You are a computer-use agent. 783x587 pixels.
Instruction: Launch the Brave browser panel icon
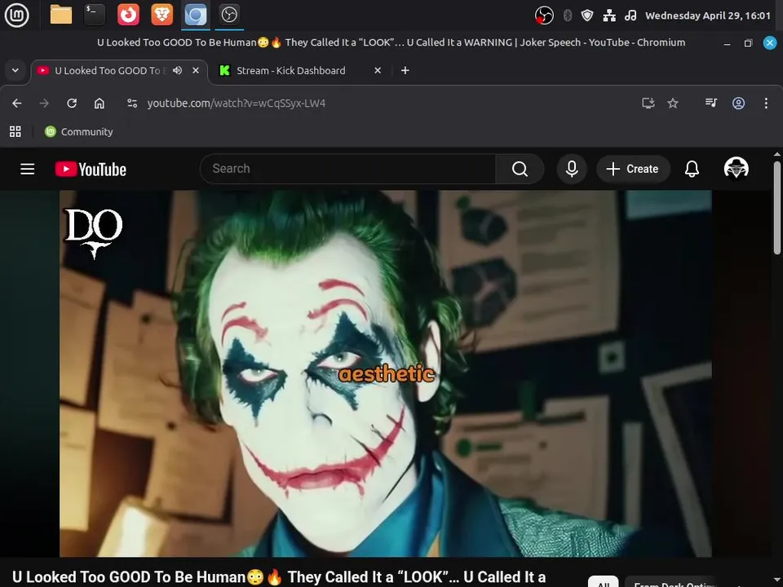coord(162,15)
